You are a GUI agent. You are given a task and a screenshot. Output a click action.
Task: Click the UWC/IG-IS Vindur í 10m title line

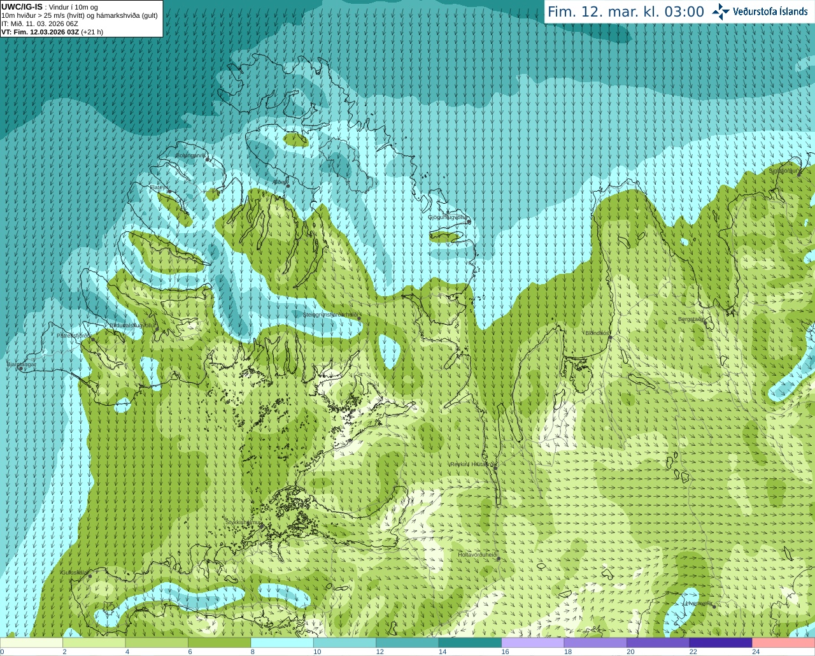50,7
